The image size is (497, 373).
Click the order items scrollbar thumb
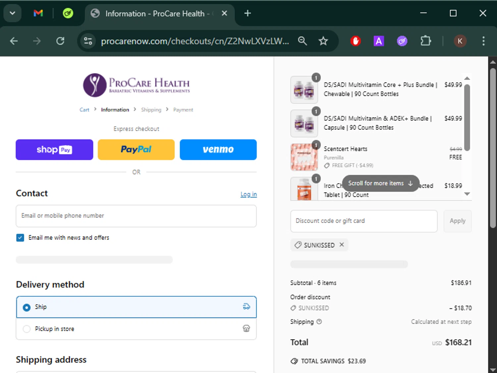[x=467, y=117]
